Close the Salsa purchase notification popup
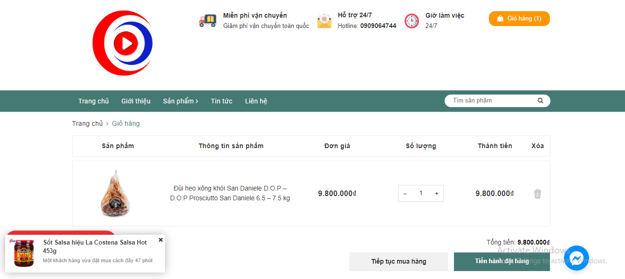 (x=161, y=240)
